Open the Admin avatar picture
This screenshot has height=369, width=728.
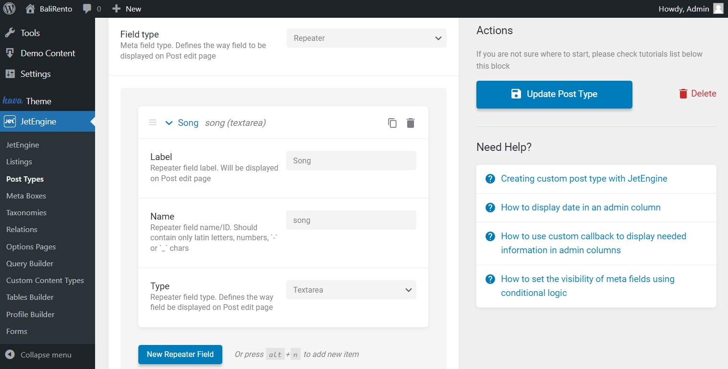pyautogui.click(x=718, y=9)
